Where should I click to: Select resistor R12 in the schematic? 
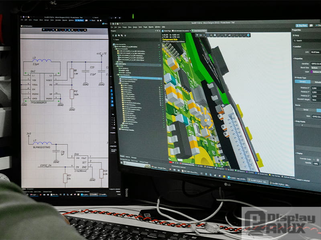(x=72, y=94)
